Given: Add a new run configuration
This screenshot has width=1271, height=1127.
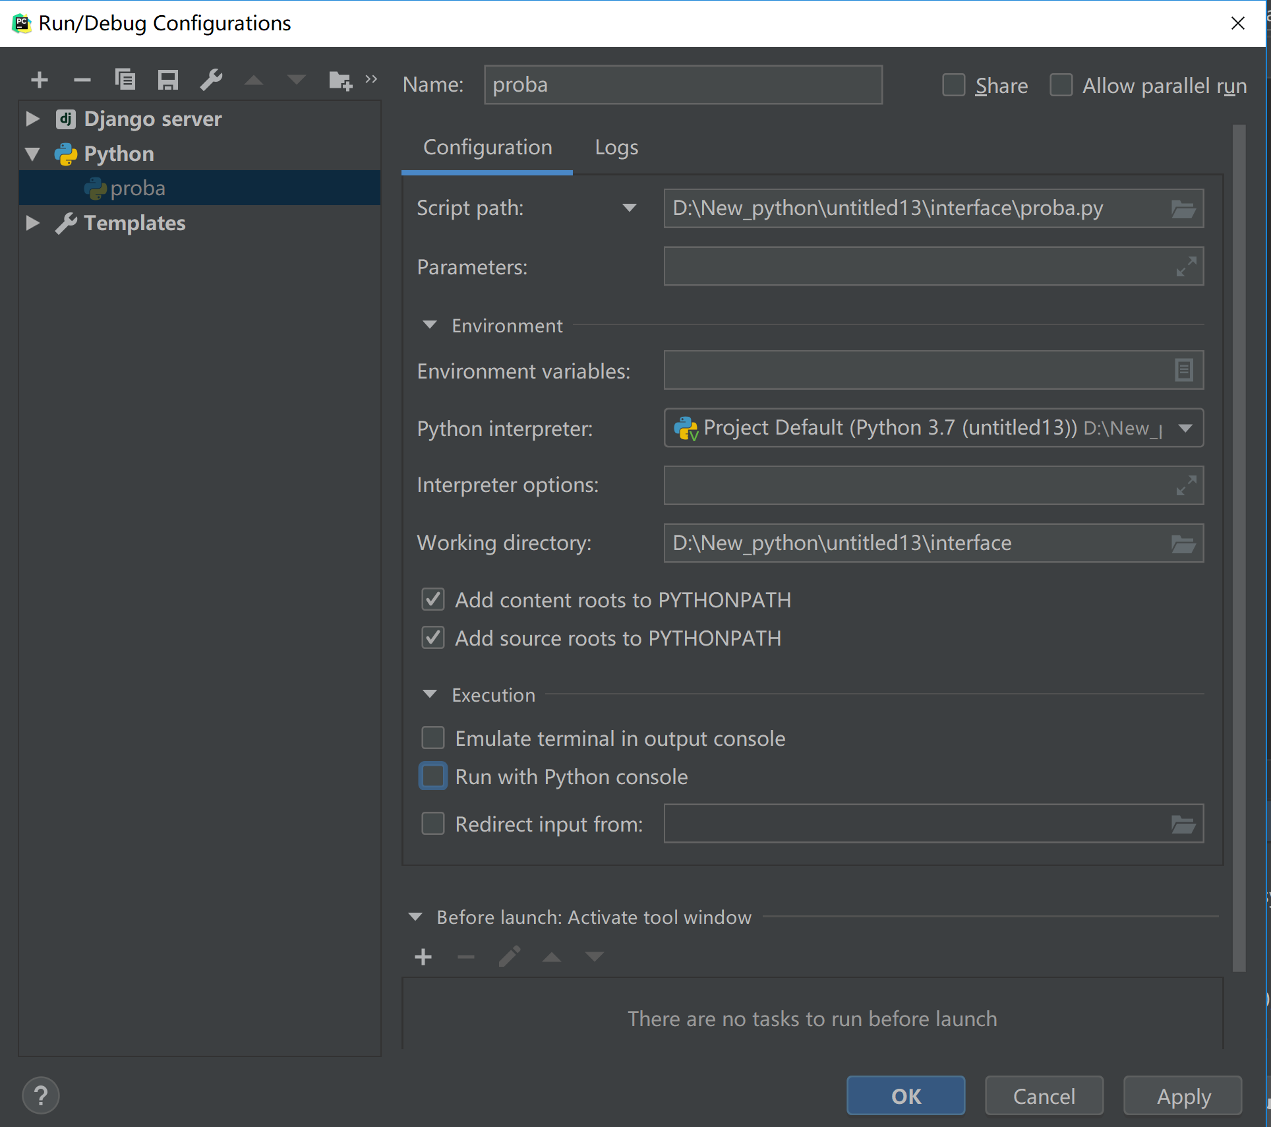Looking at the screenshot, I should pyautogui.click(x=39, y=79).
